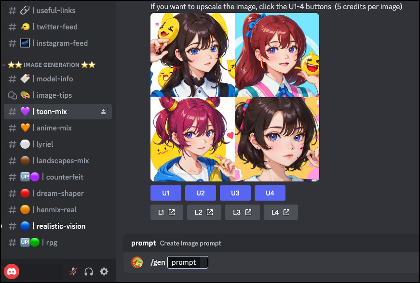The image size is (420, 283).
Task: Click the invite people icon on toon-mix
Action: [104, 111]
